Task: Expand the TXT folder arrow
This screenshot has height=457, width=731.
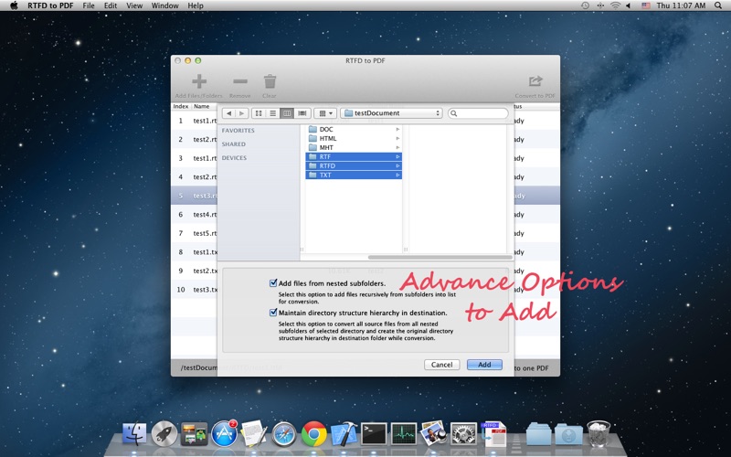Action: 397,175
